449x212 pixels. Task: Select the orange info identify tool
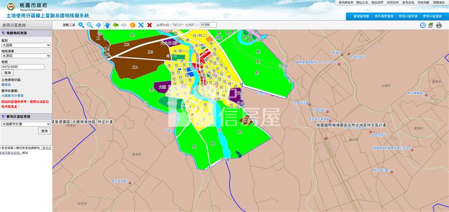(x=132, y=25)
